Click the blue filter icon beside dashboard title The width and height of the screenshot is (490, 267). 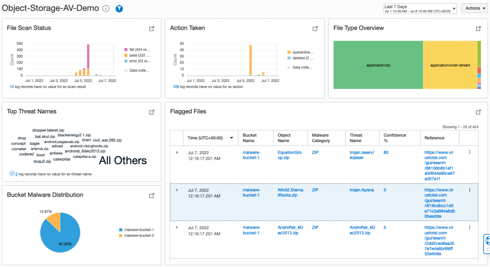click(x=119, y=9)
